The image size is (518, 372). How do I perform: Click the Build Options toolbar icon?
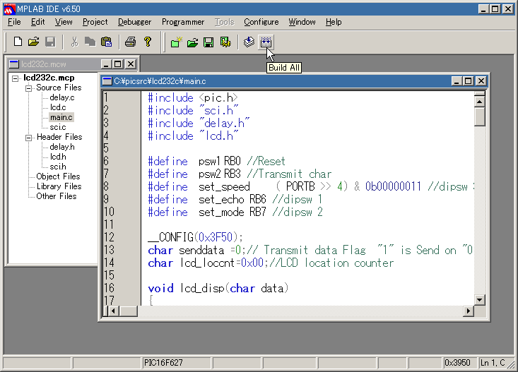pos(225,42)
